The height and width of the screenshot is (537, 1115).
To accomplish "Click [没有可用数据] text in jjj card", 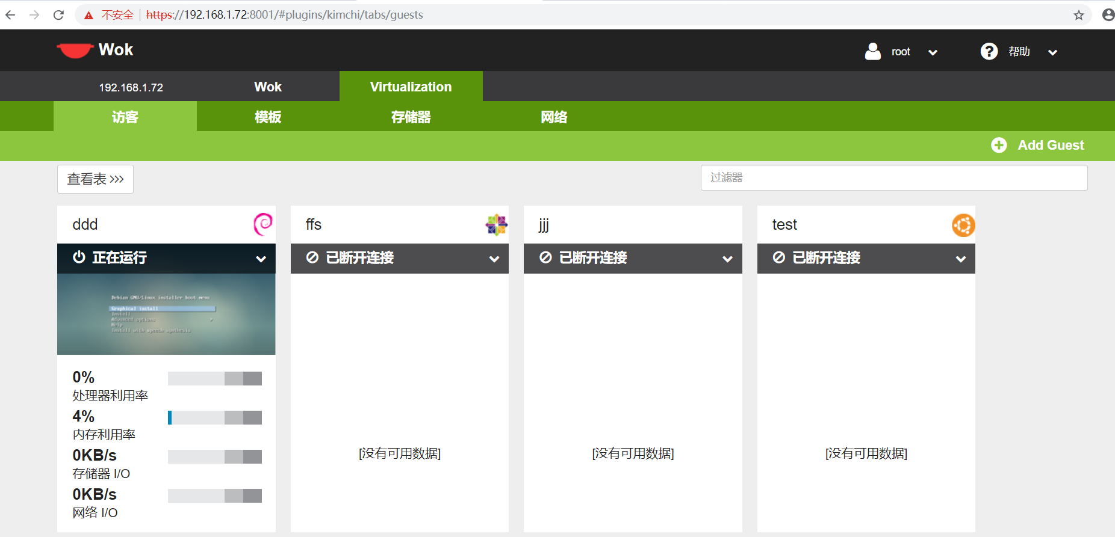I will [633, 453].
